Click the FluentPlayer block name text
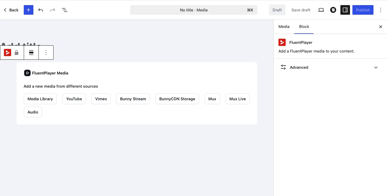Image resolution: width=387 pixels, height=196 pixels. coord(301,43)
